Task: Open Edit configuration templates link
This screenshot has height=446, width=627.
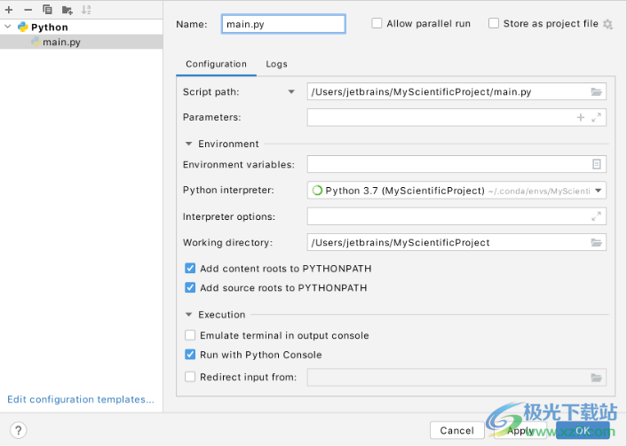Action: [81, 399]
